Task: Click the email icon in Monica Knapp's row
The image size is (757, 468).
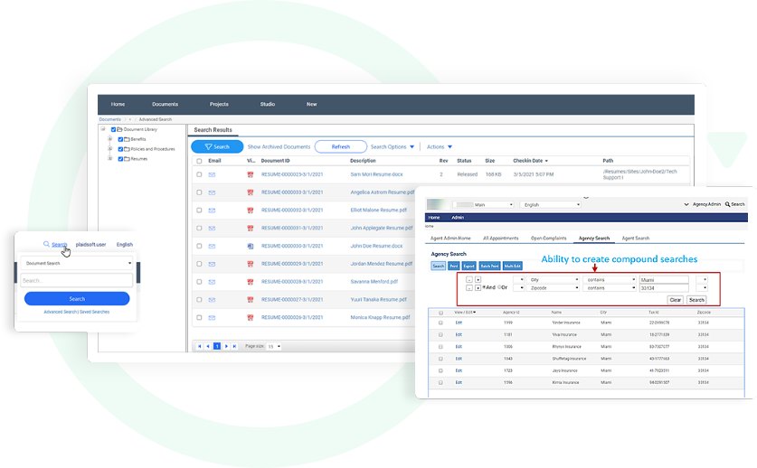Action: [212, 318]
